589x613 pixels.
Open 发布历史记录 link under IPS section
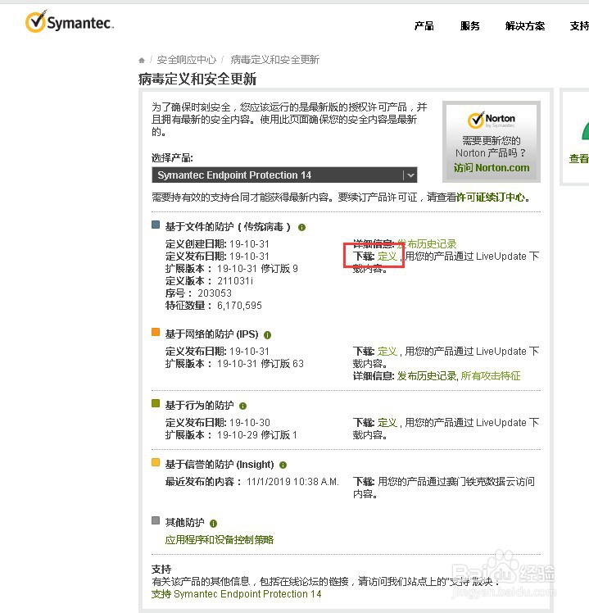[427, 376]
